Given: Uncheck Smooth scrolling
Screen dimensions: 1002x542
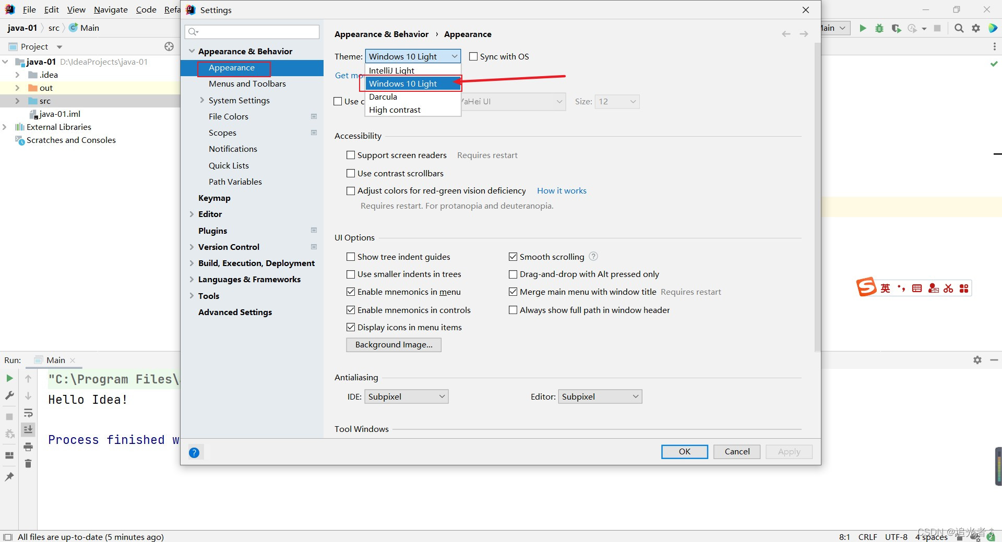Looking at the screenshot, I should 513,257.
